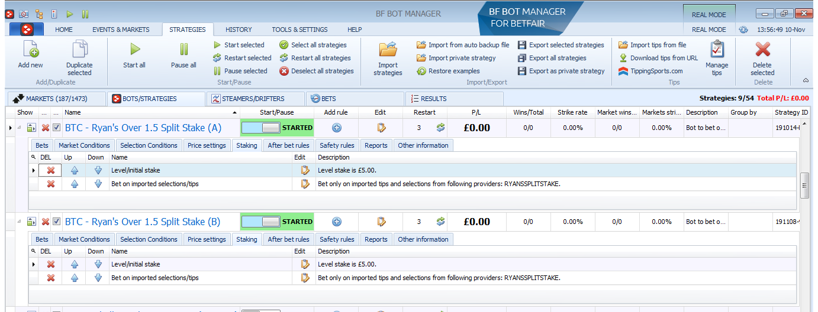The width and height of the screenshot is (818, 312).
Task: Start all strategies with the large play icon
Action: pos(135,50)
